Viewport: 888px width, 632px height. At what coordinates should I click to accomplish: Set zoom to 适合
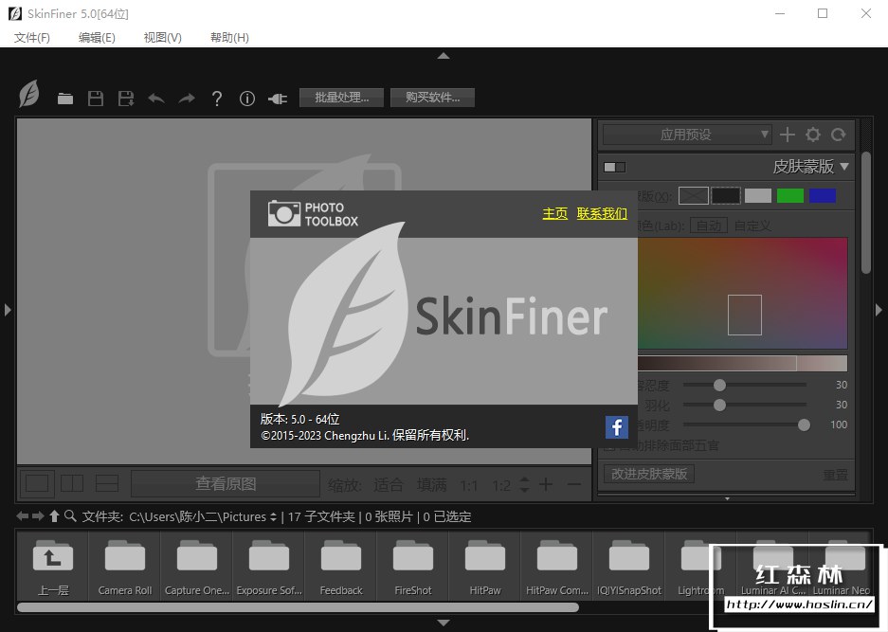tap(388, 485)
